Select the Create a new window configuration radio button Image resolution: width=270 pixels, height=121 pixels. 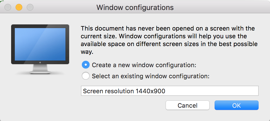click(x=86, y=65)
